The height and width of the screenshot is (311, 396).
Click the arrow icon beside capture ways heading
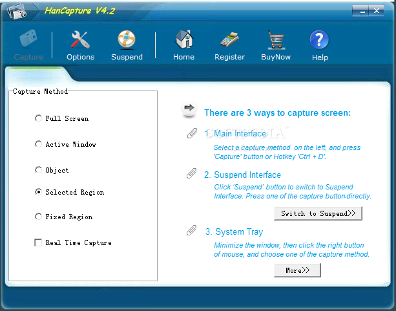[x=189, y=109]
